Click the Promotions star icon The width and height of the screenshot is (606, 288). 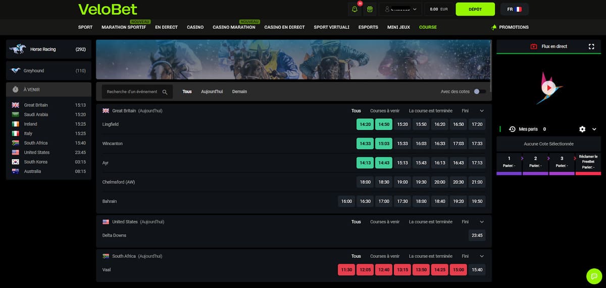point(494,27)
